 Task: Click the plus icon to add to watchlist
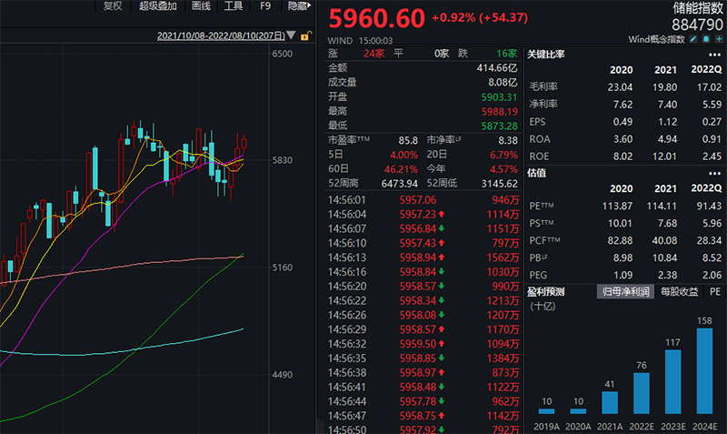click(x=719, y=39)
